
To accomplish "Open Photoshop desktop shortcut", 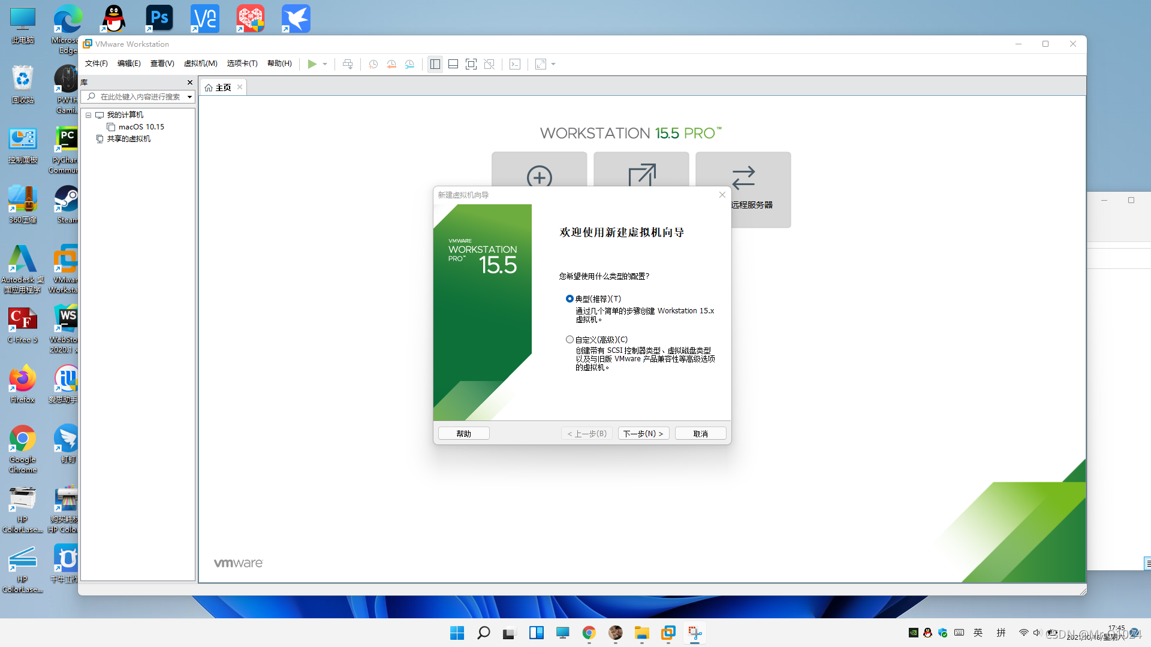I will coord(159,19).
